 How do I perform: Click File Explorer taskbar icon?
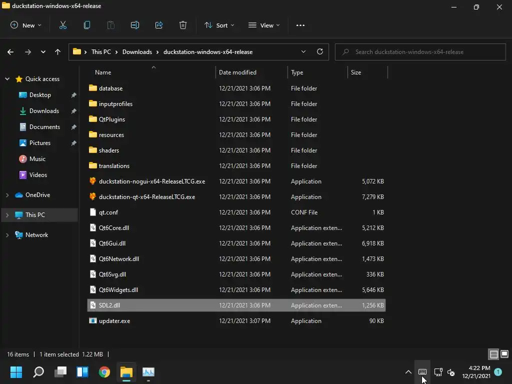126,372
